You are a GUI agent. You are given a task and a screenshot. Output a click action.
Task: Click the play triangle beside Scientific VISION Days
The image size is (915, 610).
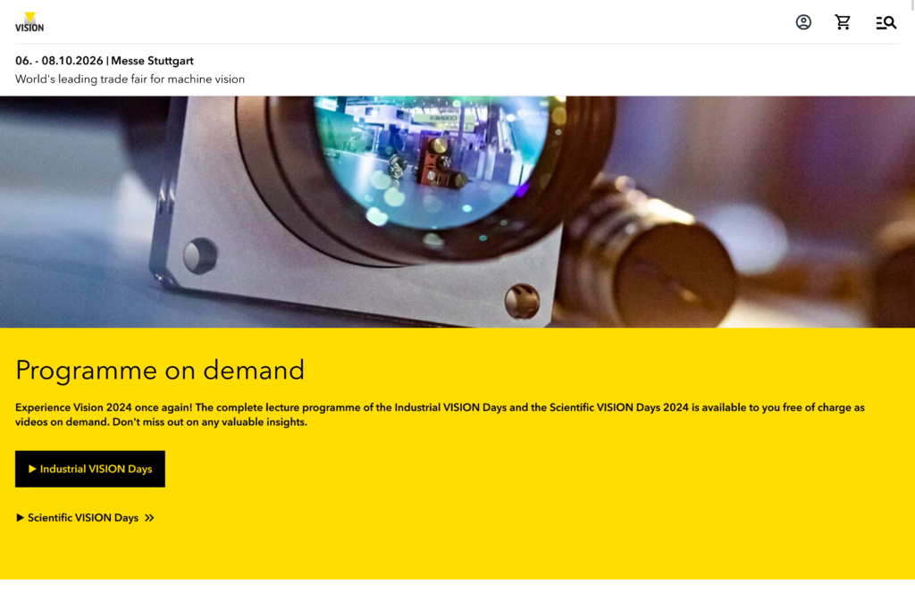pos(20,517)
